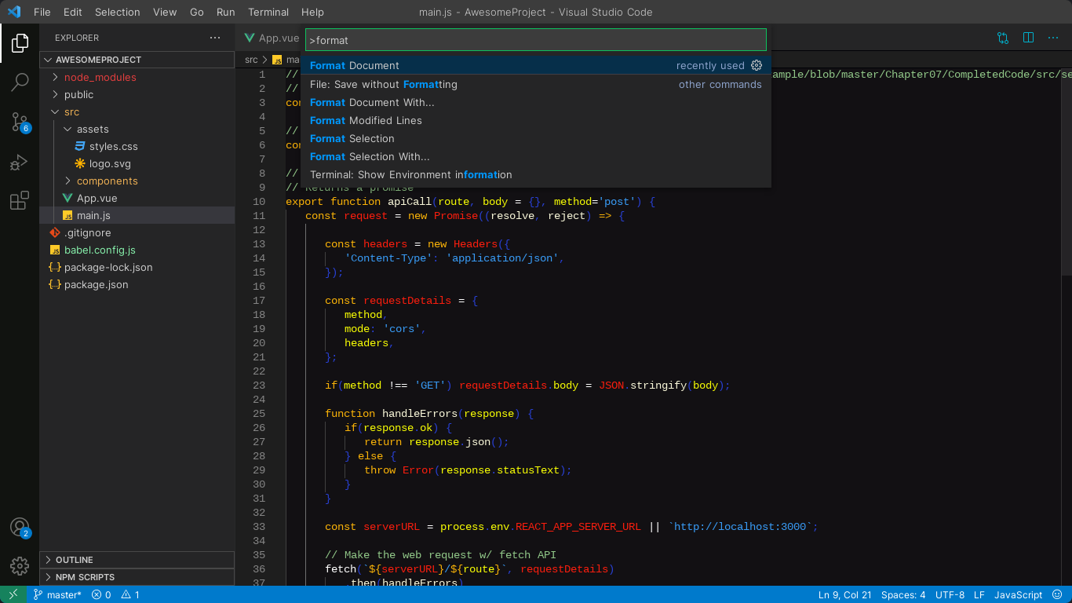Screen dimensions: 1072x603
Task: Open the Search view in activity bar
Action: 20,82
